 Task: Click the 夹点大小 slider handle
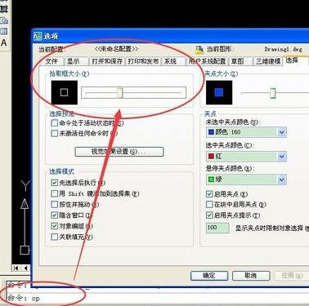[272, 93]
